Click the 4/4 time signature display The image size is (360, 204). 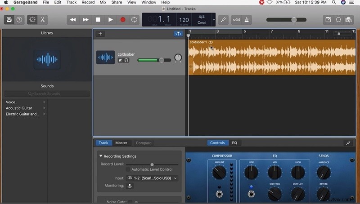tap(201, 17)
